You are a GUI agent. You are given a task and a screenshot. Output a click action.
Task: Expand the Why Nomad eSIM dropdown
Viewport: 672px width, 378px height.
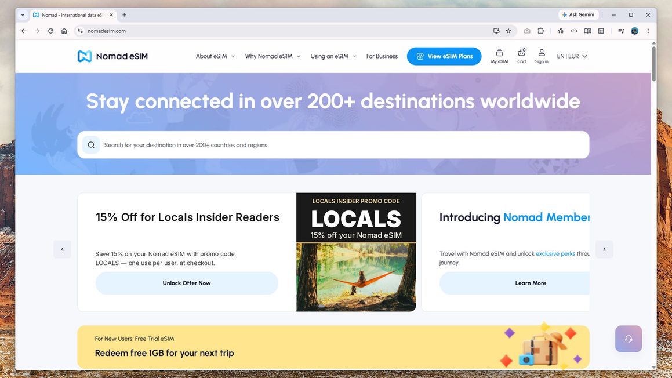tap(273, 56)
